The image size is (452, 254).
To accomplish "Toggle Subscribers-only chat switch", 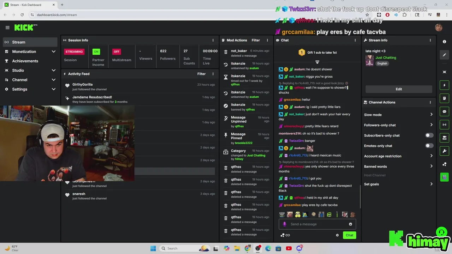I will coord(429,135).
